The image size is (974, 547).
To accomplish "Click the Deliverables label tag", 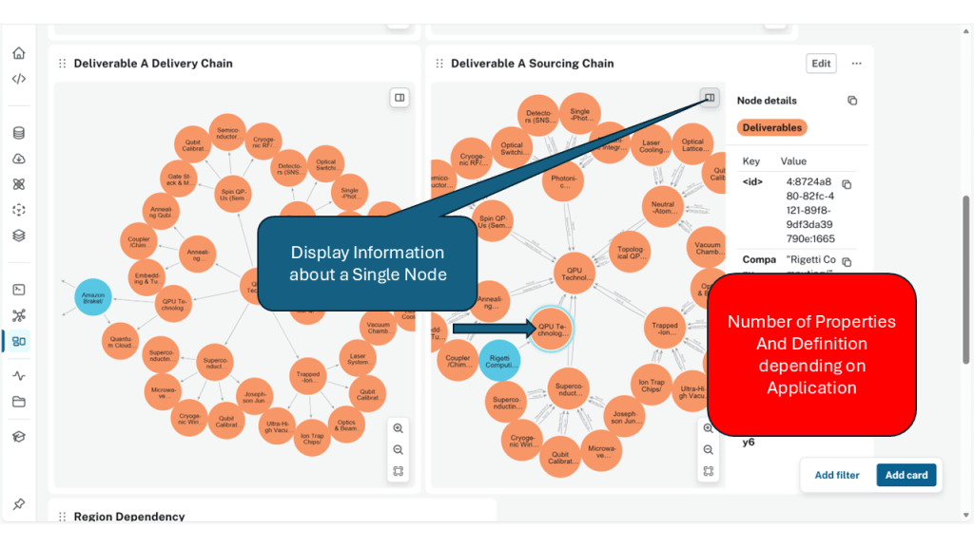I will click(x=771, y=127).
